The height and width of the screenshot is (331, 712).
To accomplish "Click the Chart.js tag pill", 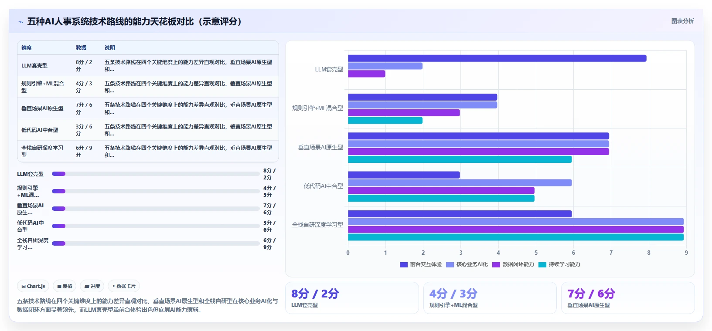I will (x=33, y=286).
